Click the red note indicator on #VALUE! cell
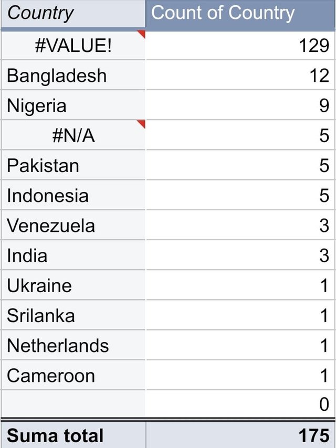The width and height of the screenshot is (336, 448). pyautogui.click(x=142, y=33)
